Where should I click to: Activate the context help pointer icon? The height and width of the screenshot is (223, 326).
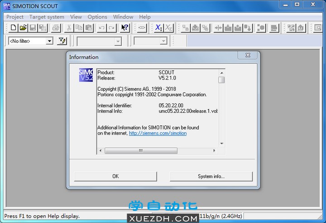click(125, 28)
